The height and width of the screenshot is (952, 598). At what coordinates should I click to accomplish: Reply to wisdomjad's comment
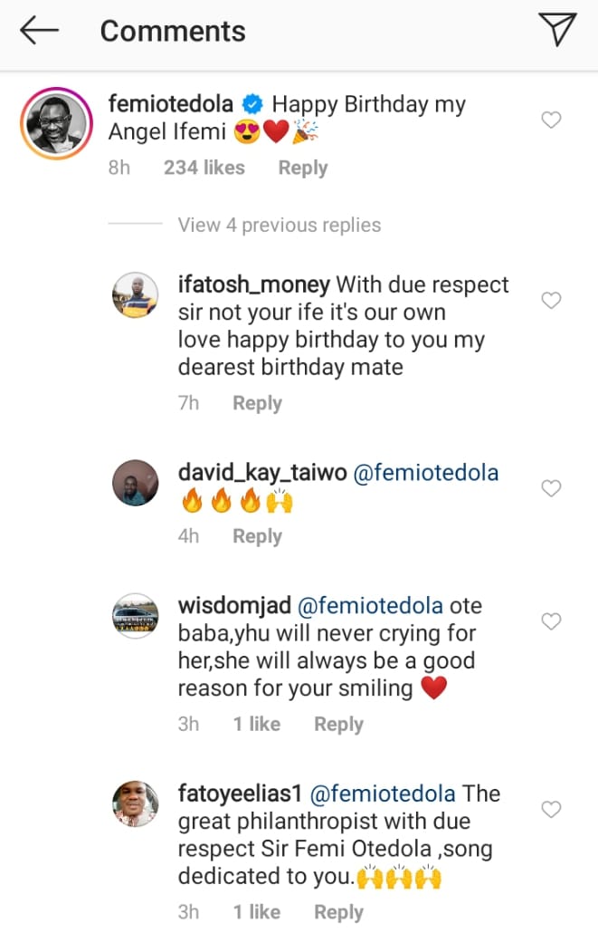(x=338, y=724)
